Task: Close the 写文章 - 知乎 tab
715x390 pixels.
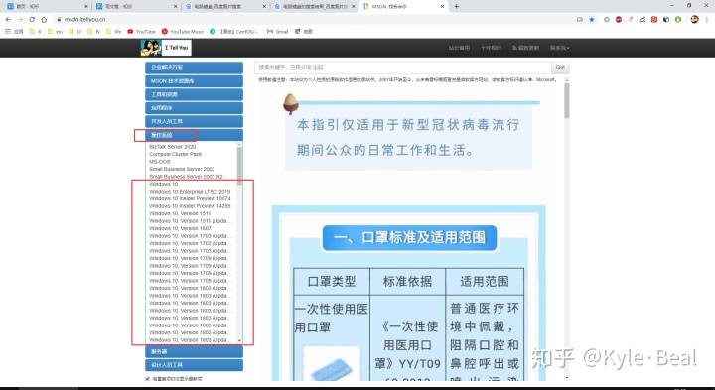Action: point(176,6)
